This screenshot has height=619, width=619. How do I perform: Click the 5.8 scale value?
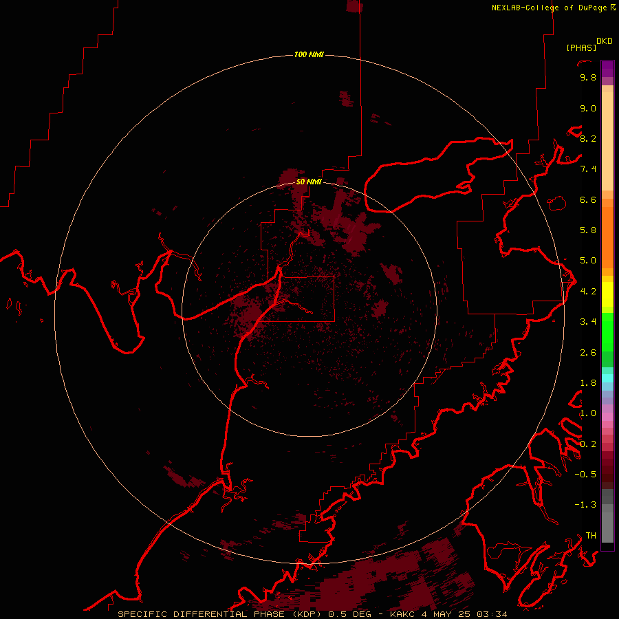point(588,230)
